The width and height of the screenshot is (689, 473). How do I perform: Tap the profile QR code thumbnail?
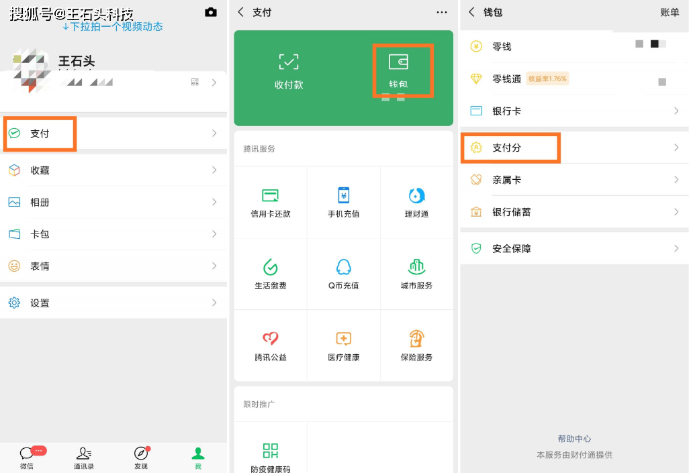pyautogui.click(x=195, y=82)
